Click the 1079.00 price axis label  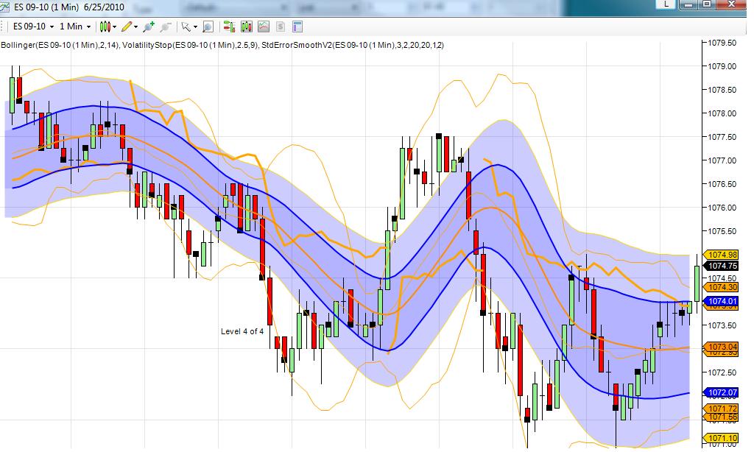[x=722, y=66]
